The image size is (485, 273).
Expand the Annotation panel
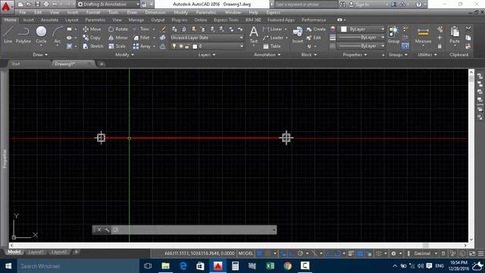point(267,55)
